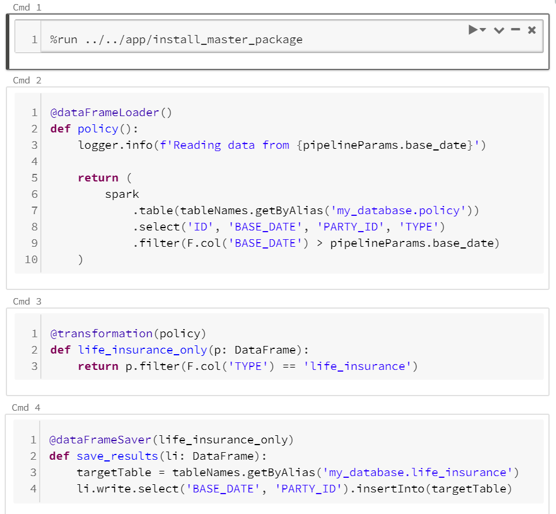Select the @dataFrameLoader decorator text
Screen dimensions: 556x514
(x=108, y=112)
